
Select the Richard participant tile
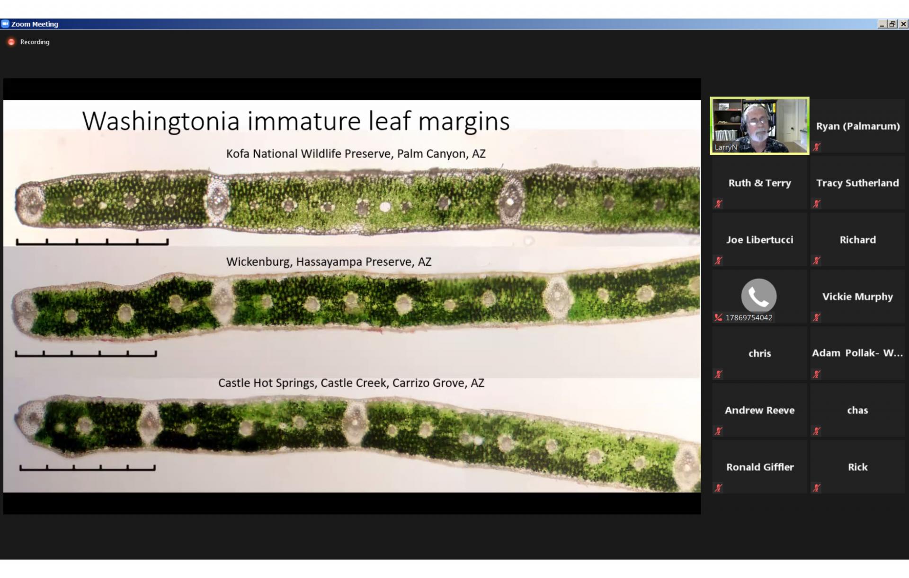(x=857, y=240)
